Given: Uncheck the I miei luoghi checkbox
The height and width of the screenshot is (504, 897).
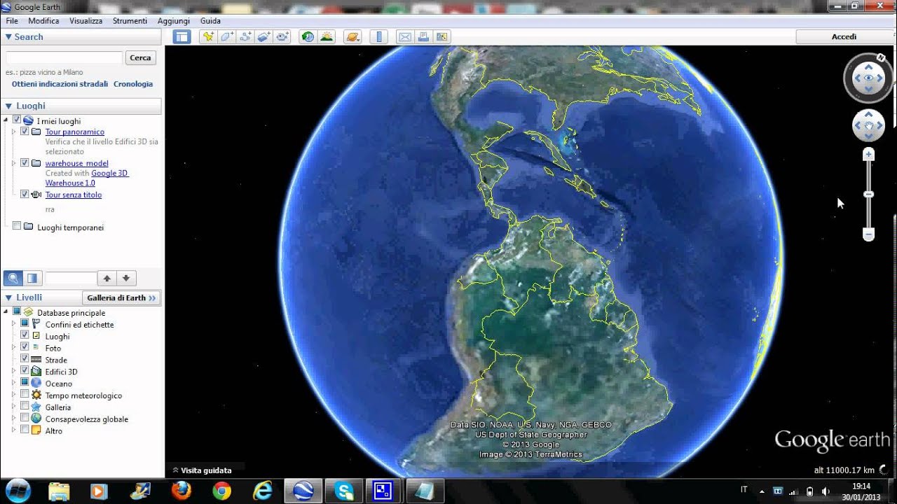Looking at the screenshot, I should 17,120.
